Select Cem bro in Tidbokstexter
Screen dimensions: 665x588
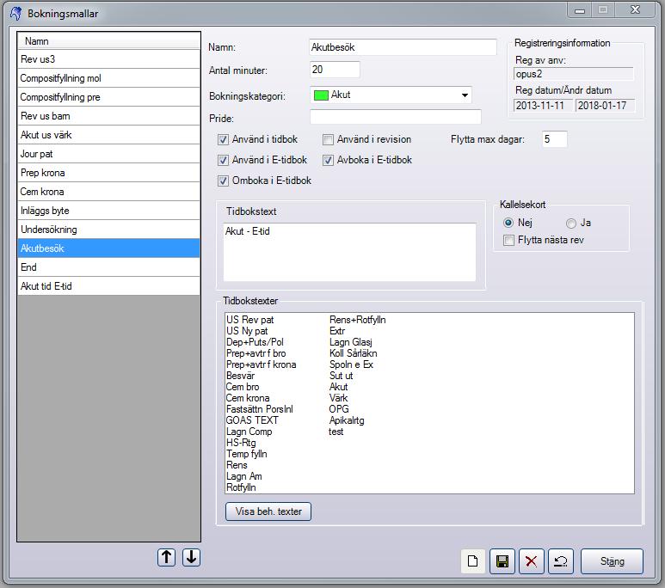pos(243,387)
